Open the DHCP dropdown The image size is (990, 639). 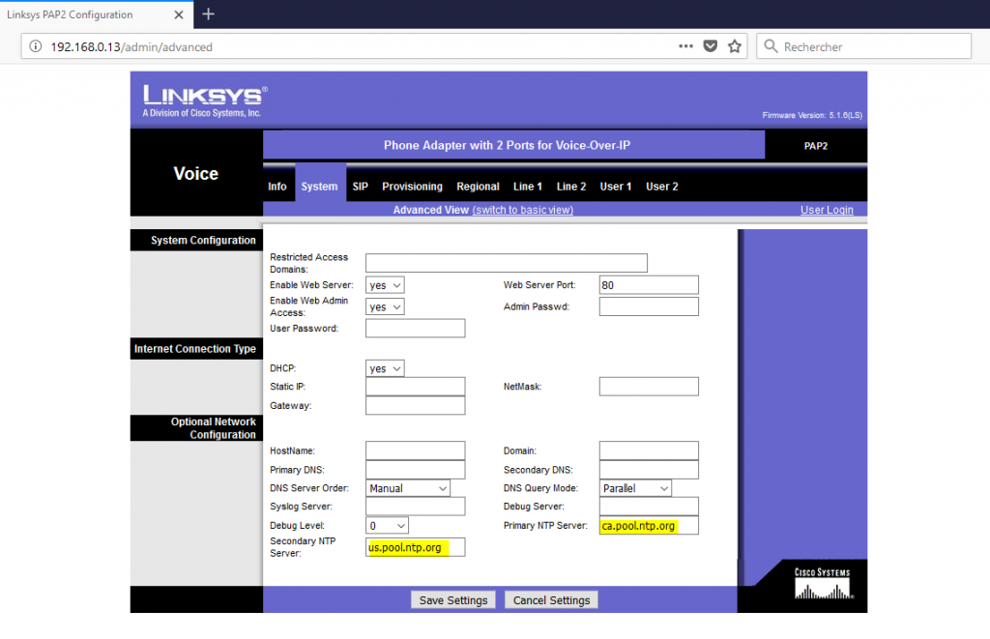point(384,367)
